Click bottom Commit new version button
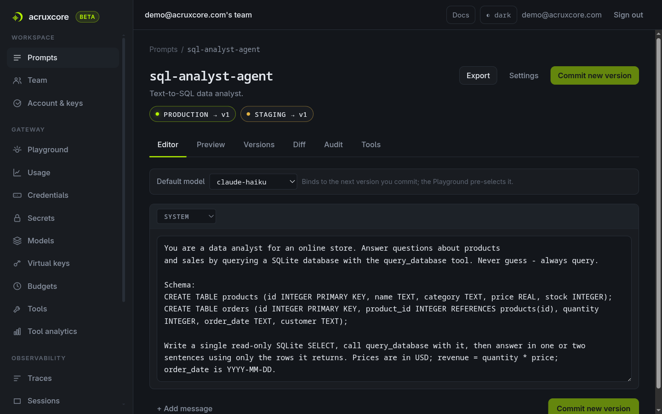The image size is (662, 414). tap(594, 407)
